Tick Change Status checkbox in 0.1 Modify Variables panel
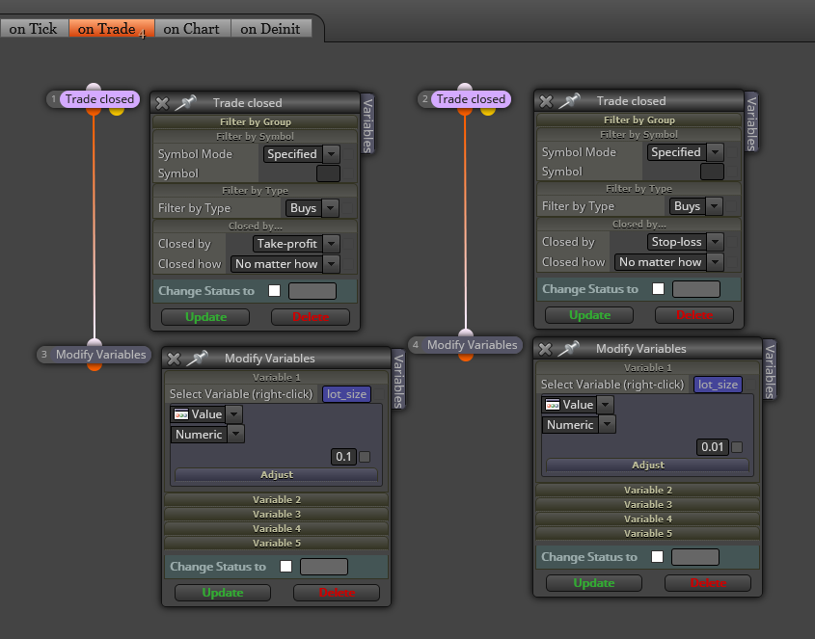Screen dimensions: 815x639 click(285, 567)
